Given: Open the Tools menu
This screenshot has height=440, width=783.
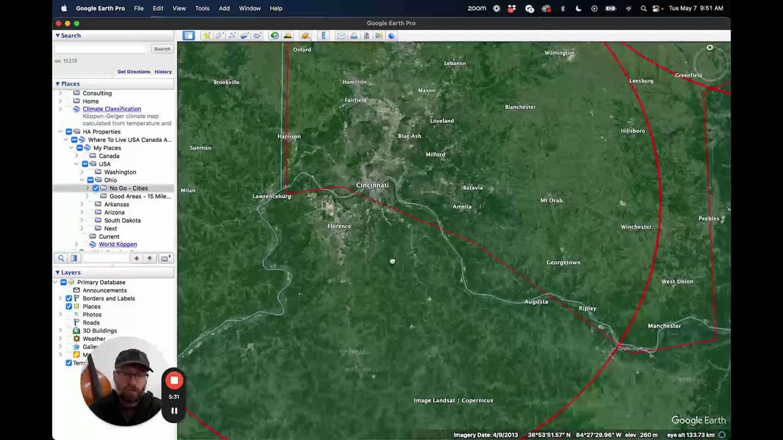Looking at the screenshot, I should pos(202,9).
